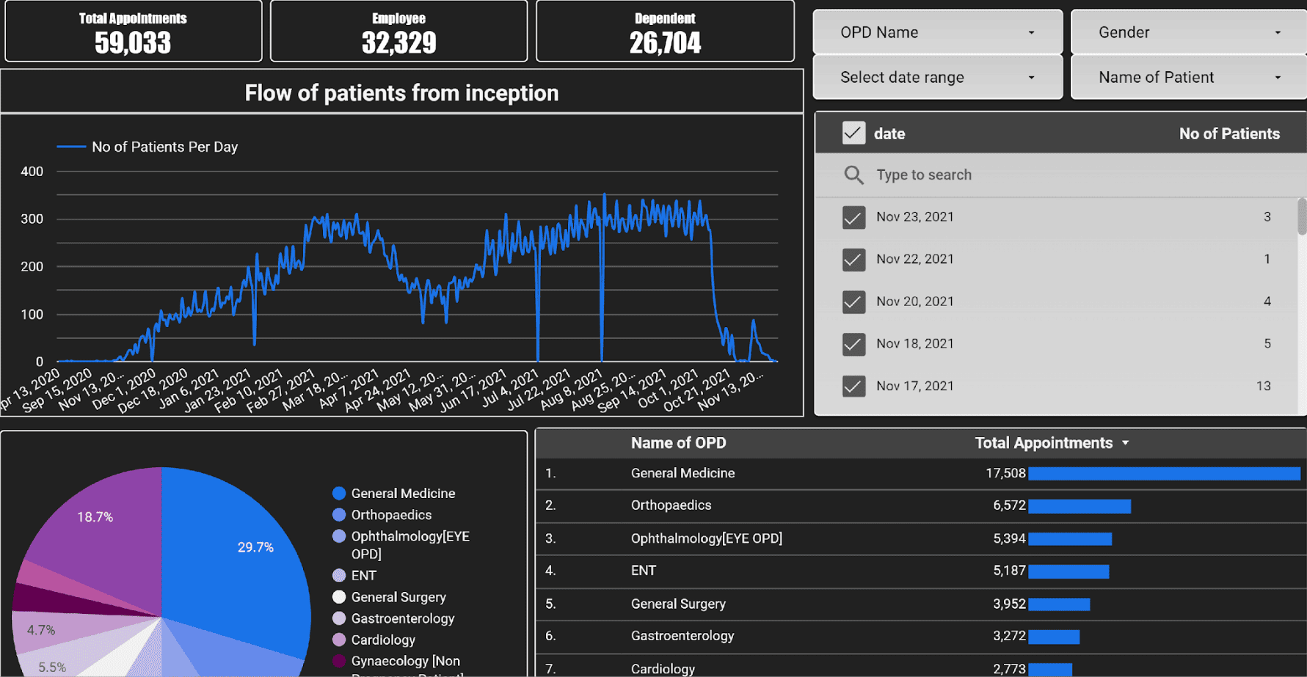Viewport: 1307px width, 677px height.
Task: Click the General Medicine legend label
Action: [x=403, y=494]
